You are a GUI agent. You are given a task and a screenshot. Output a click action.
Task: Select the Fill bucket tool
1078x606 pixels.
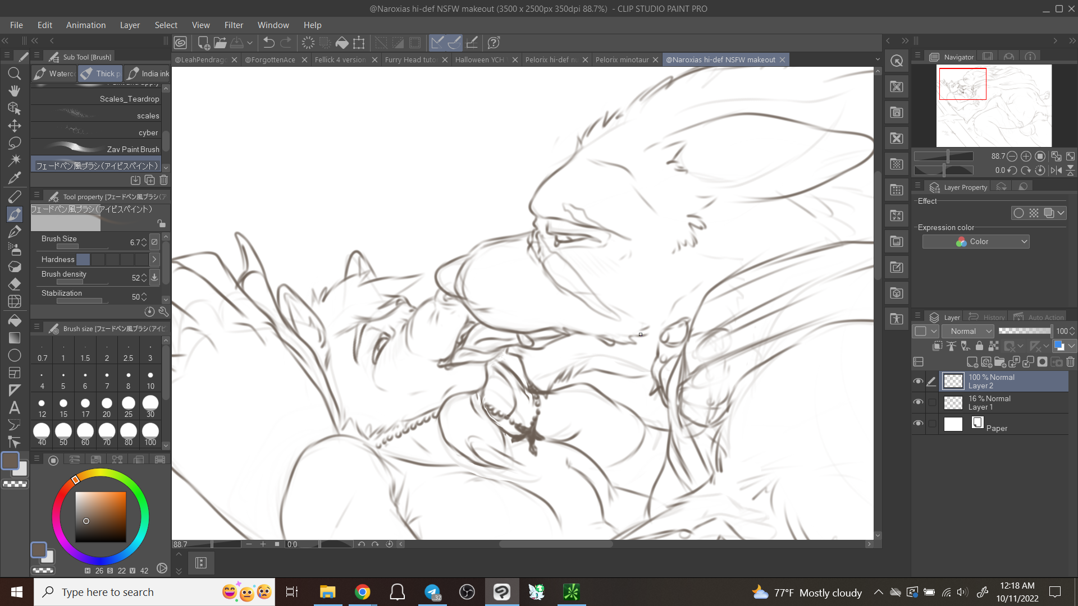click(15, 320)
